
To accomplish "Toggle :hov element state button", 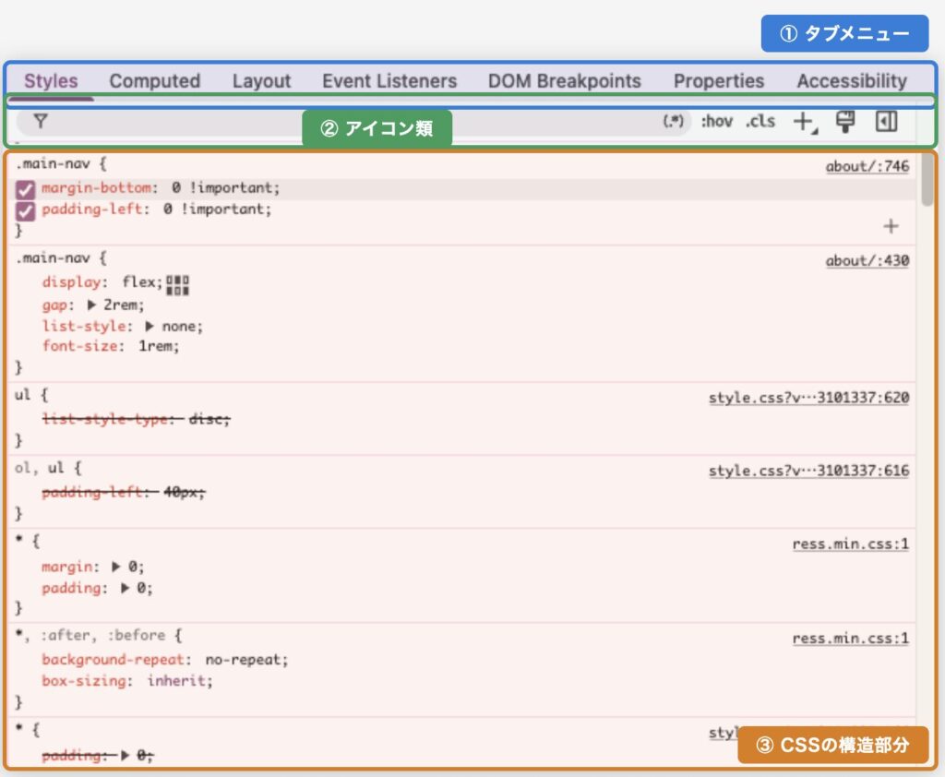I will click(716, 121).
